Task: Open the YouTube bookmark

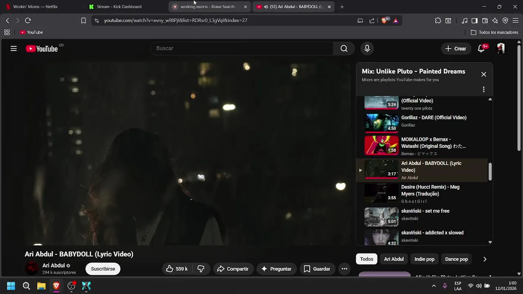Action: [31, 32]
